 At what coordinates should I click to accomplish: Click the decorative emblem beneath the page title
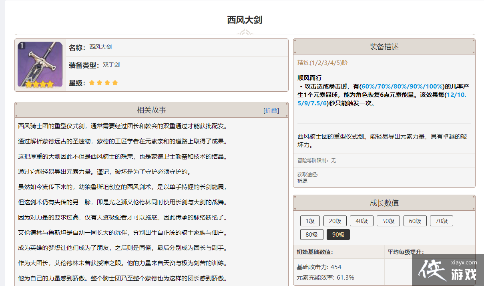[245, 33]
